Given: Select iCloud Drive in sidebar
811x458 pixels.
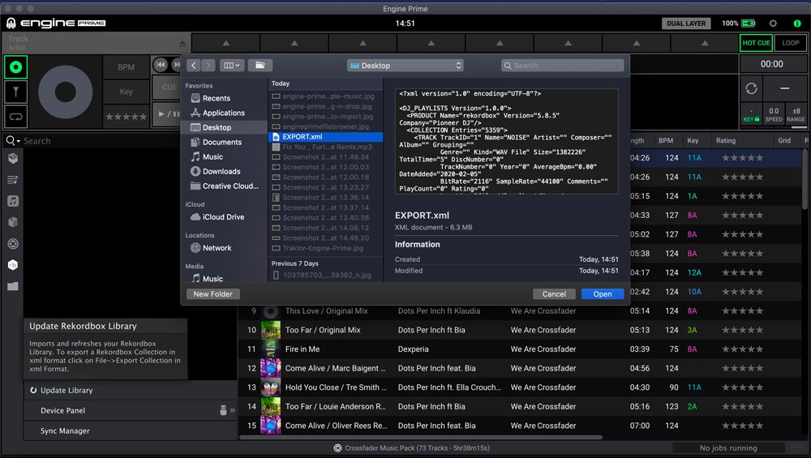Looking at the screenshot, I should pos(217,217).
